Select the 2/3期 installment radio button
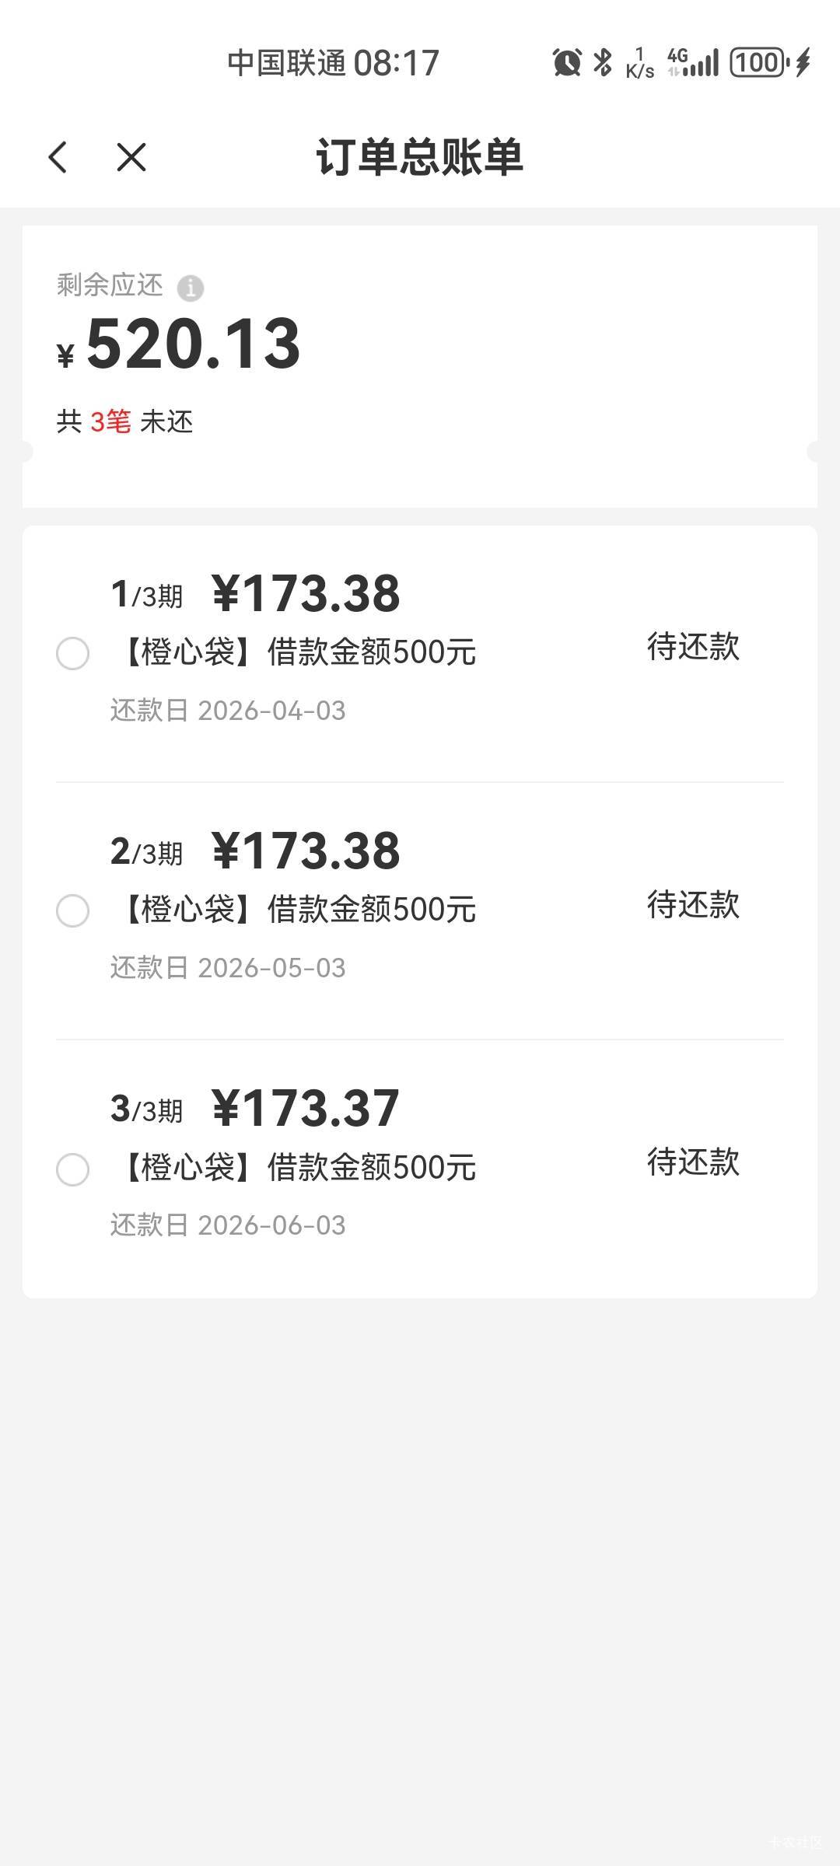 tap(72, 910)
